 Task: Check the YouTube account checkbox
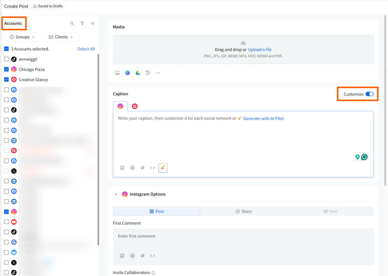coord(6,222)
